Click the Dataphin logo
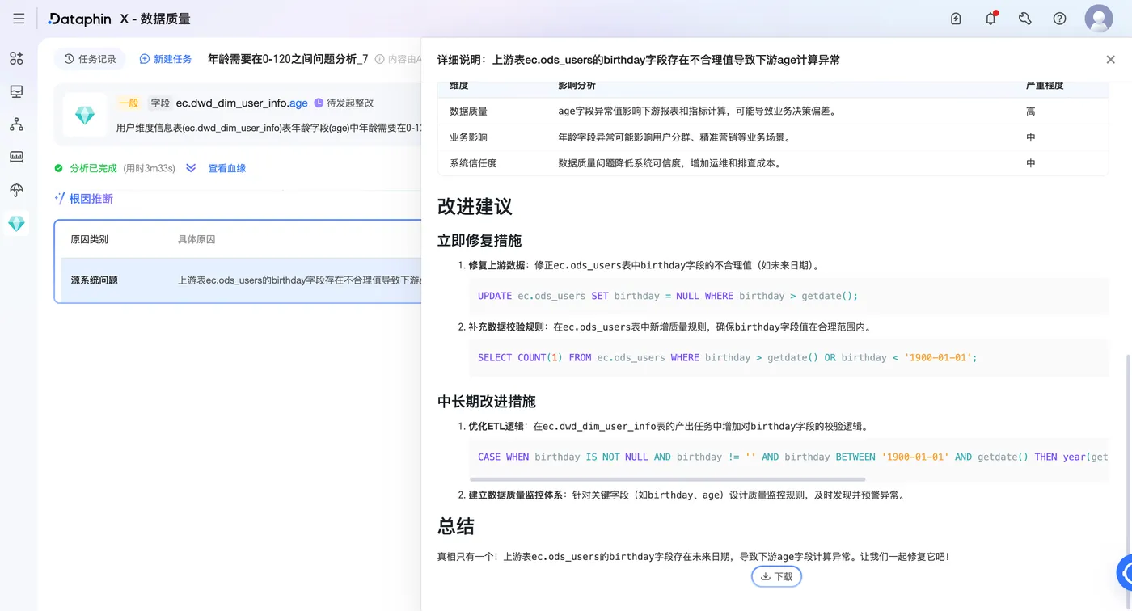The width and height of the screenshot is (1132, 611). (x=80, y=19)
